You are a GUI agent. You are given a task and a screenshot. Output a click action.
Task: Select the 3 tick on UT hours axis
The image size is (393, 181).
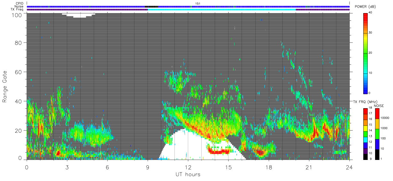coord(67,167)
